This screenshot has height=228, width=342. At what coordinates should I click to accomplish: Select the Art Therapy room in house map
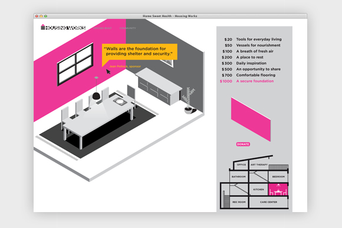[x=259, y=165]
